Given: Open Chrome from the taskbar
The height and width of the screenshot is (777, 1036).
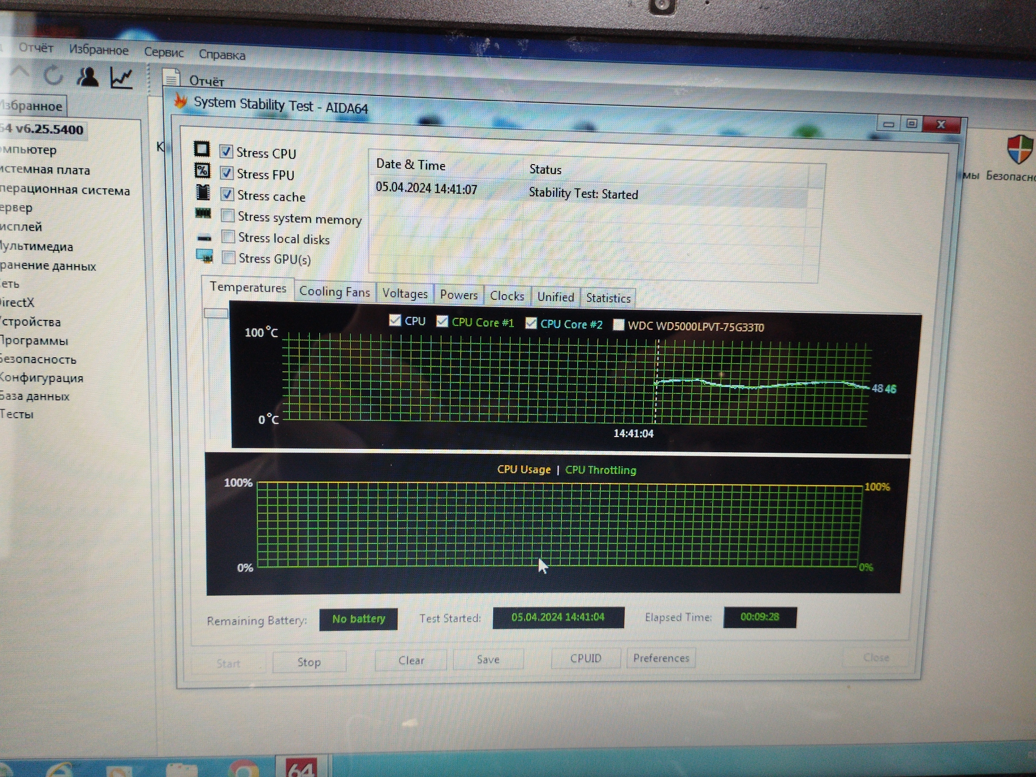Looking at the screenshot, I should click(244, 769).
